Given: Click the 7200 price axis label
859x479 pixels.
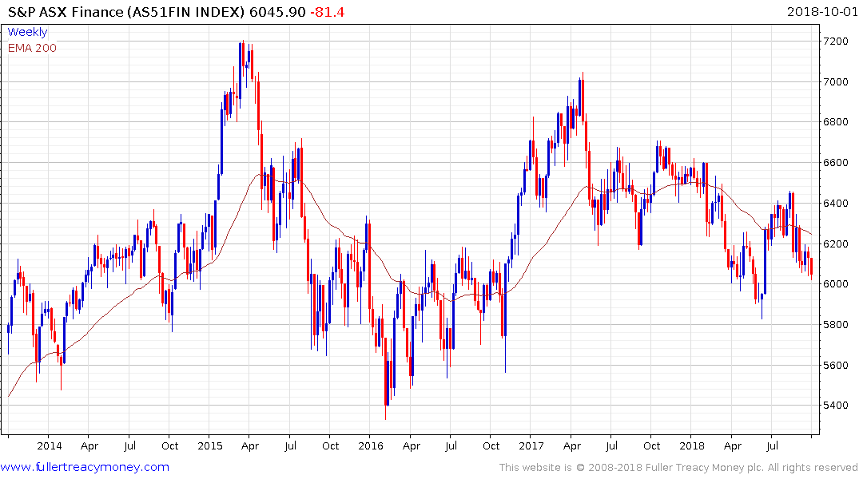Looking at the screenshot, I should (836, 41).
